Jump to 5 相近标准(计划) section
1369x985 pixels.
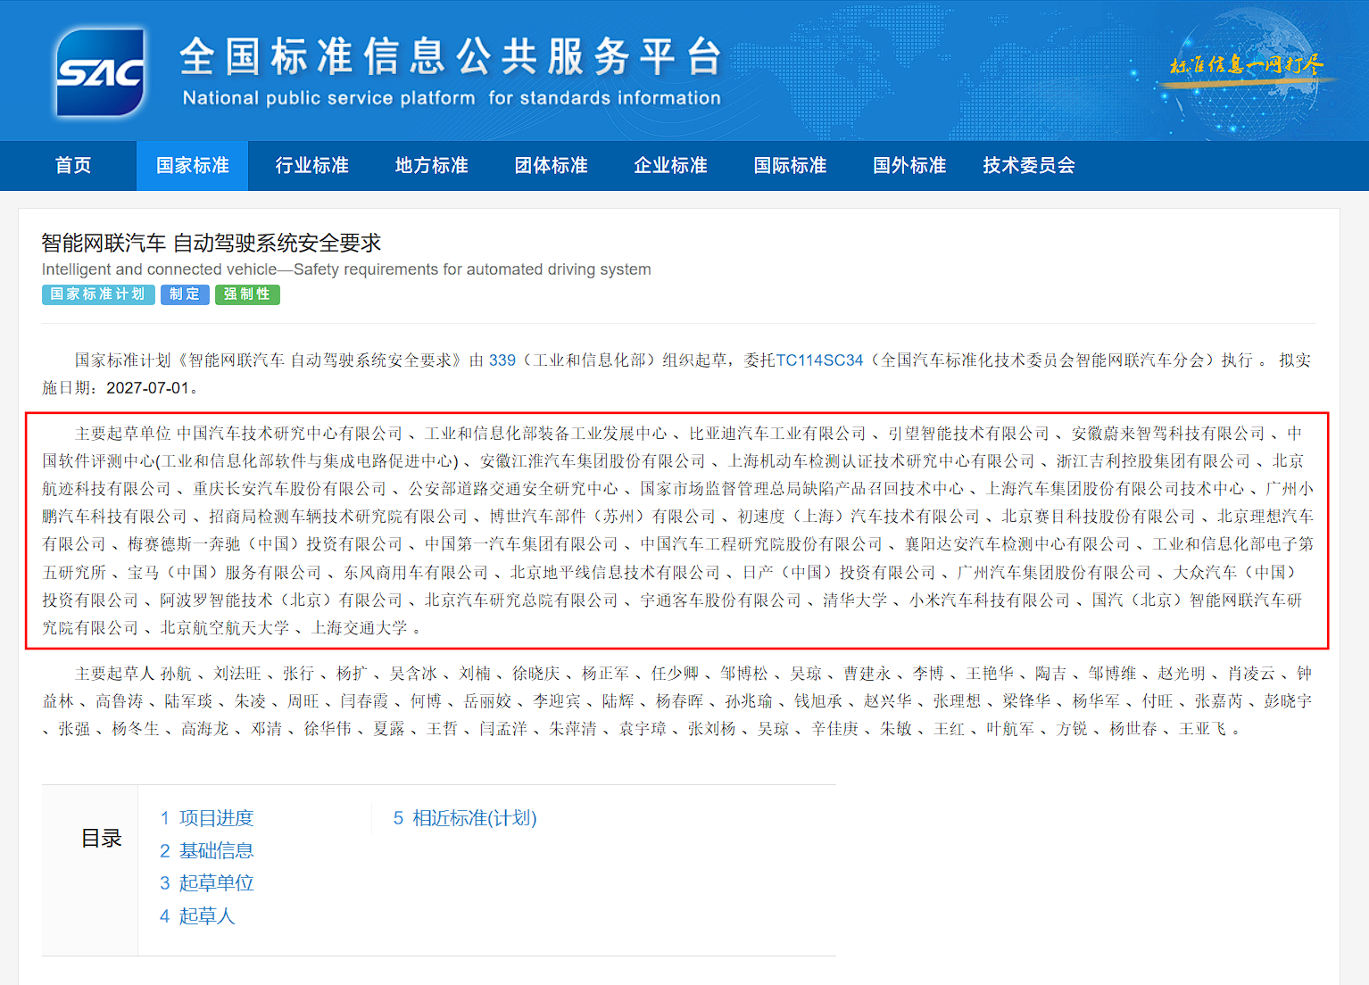coord(465,818)
